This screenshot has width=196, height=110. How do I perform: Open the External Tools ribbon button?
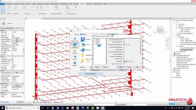(9, 9)
